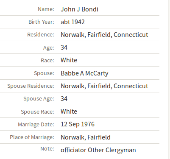Viewport: 170px width, 159px height.
Task: Click the Residence label
Action: coord(41,35)
